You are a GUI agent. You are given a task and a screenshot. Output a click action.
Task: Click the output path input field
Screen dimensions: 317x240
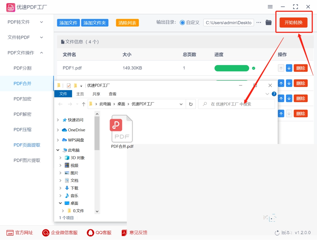click(228, 23)
